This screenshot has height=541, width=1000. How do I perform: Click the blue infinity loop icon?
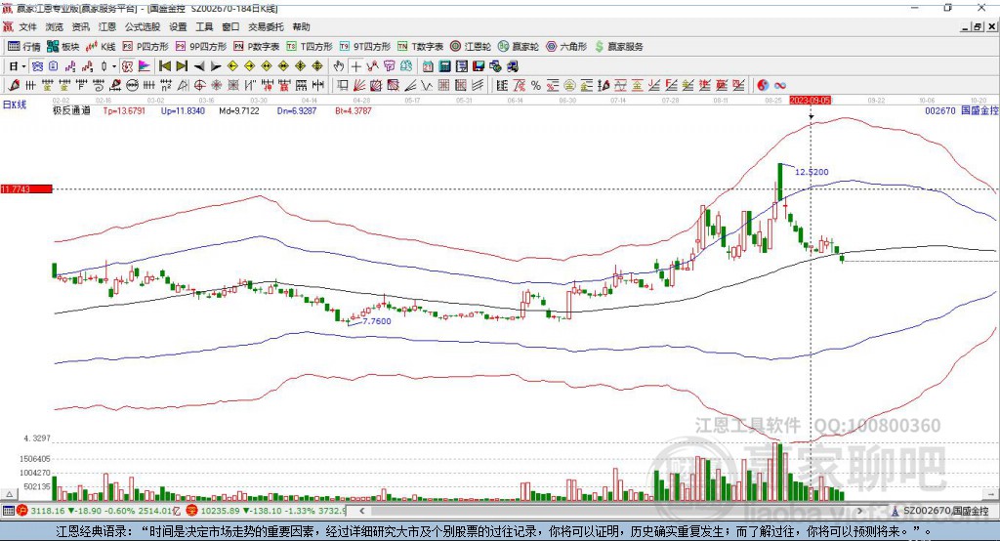(779, 86)
